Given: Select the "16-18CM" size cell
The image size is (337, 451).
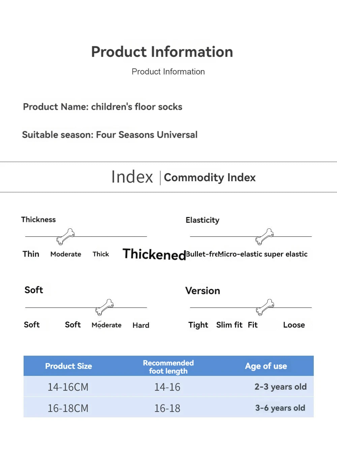Looking at the screenshot, I should pyautogui.click(x=68, y=408).
